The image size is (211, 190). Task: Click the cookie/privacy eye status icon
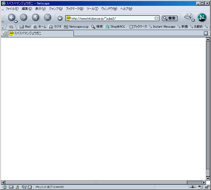(200, 187)
